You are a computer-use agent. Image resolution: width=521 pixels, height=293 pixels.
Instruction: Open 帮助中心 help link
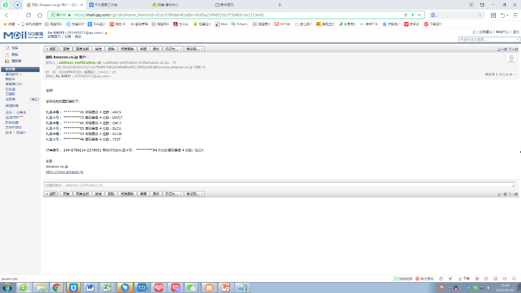[x=502, y=32]
